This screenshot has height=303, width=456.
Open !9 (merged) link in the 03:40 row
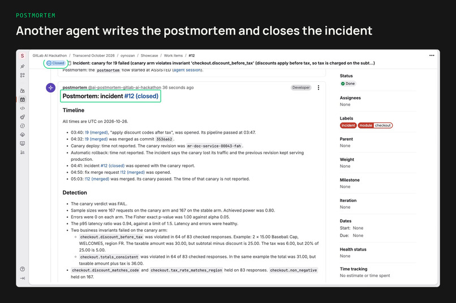coord(96,133)
